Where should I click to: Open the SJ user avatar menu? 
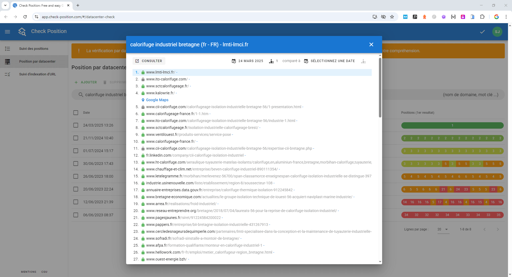(x=497, y=32)
